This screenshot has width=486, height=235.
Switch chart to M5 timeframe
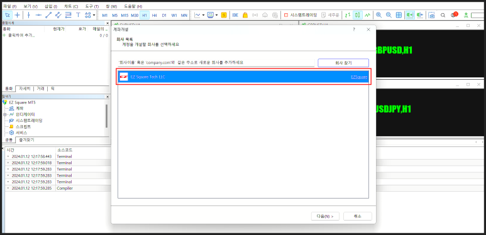[x=114, y=15]
